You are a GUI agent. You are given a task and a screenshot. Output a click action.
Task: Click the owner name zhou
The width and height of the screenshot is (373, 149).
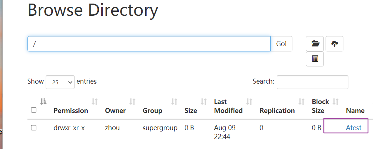[x=112, y=128]
